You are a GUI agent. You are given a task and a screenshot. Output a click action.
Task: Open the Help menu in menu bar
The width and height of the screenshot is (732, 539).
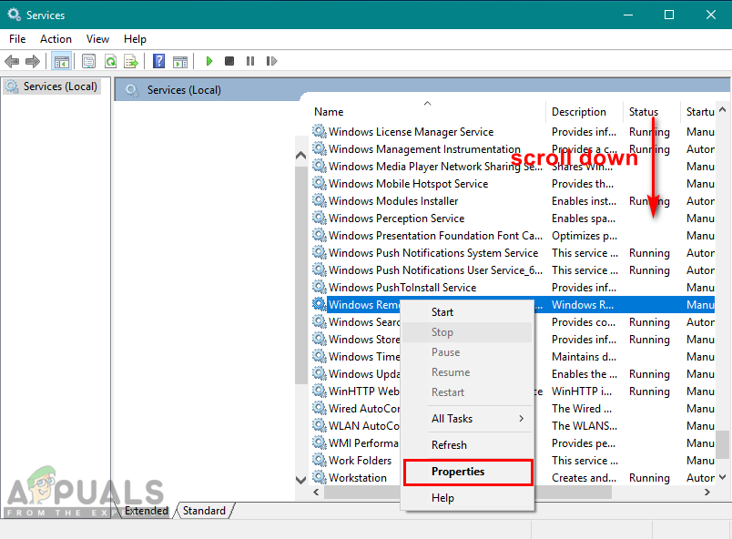(x=135, y=39)
